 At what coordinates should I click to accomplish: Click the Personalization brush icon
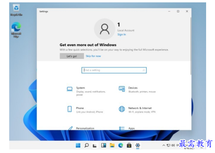(x=70, y=128)
